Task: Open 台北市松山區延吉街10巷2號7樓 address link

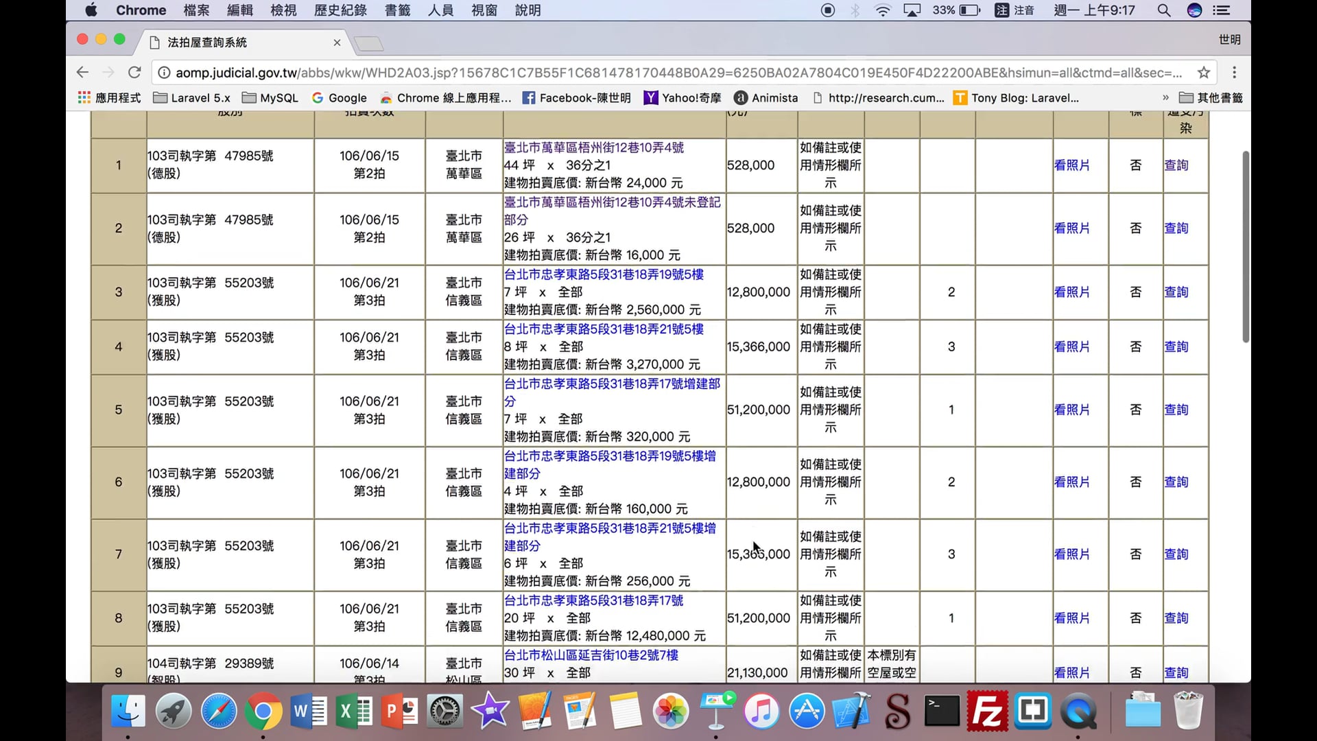Action: pos(591,655)
